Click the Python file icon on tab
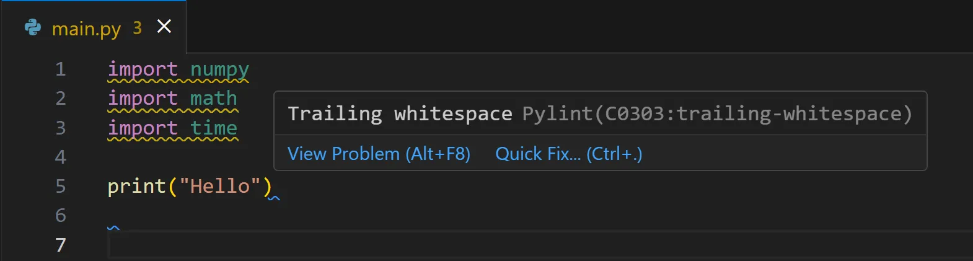Screen dimensions: 973x261 pyautogui.click(x=32, y=27)
